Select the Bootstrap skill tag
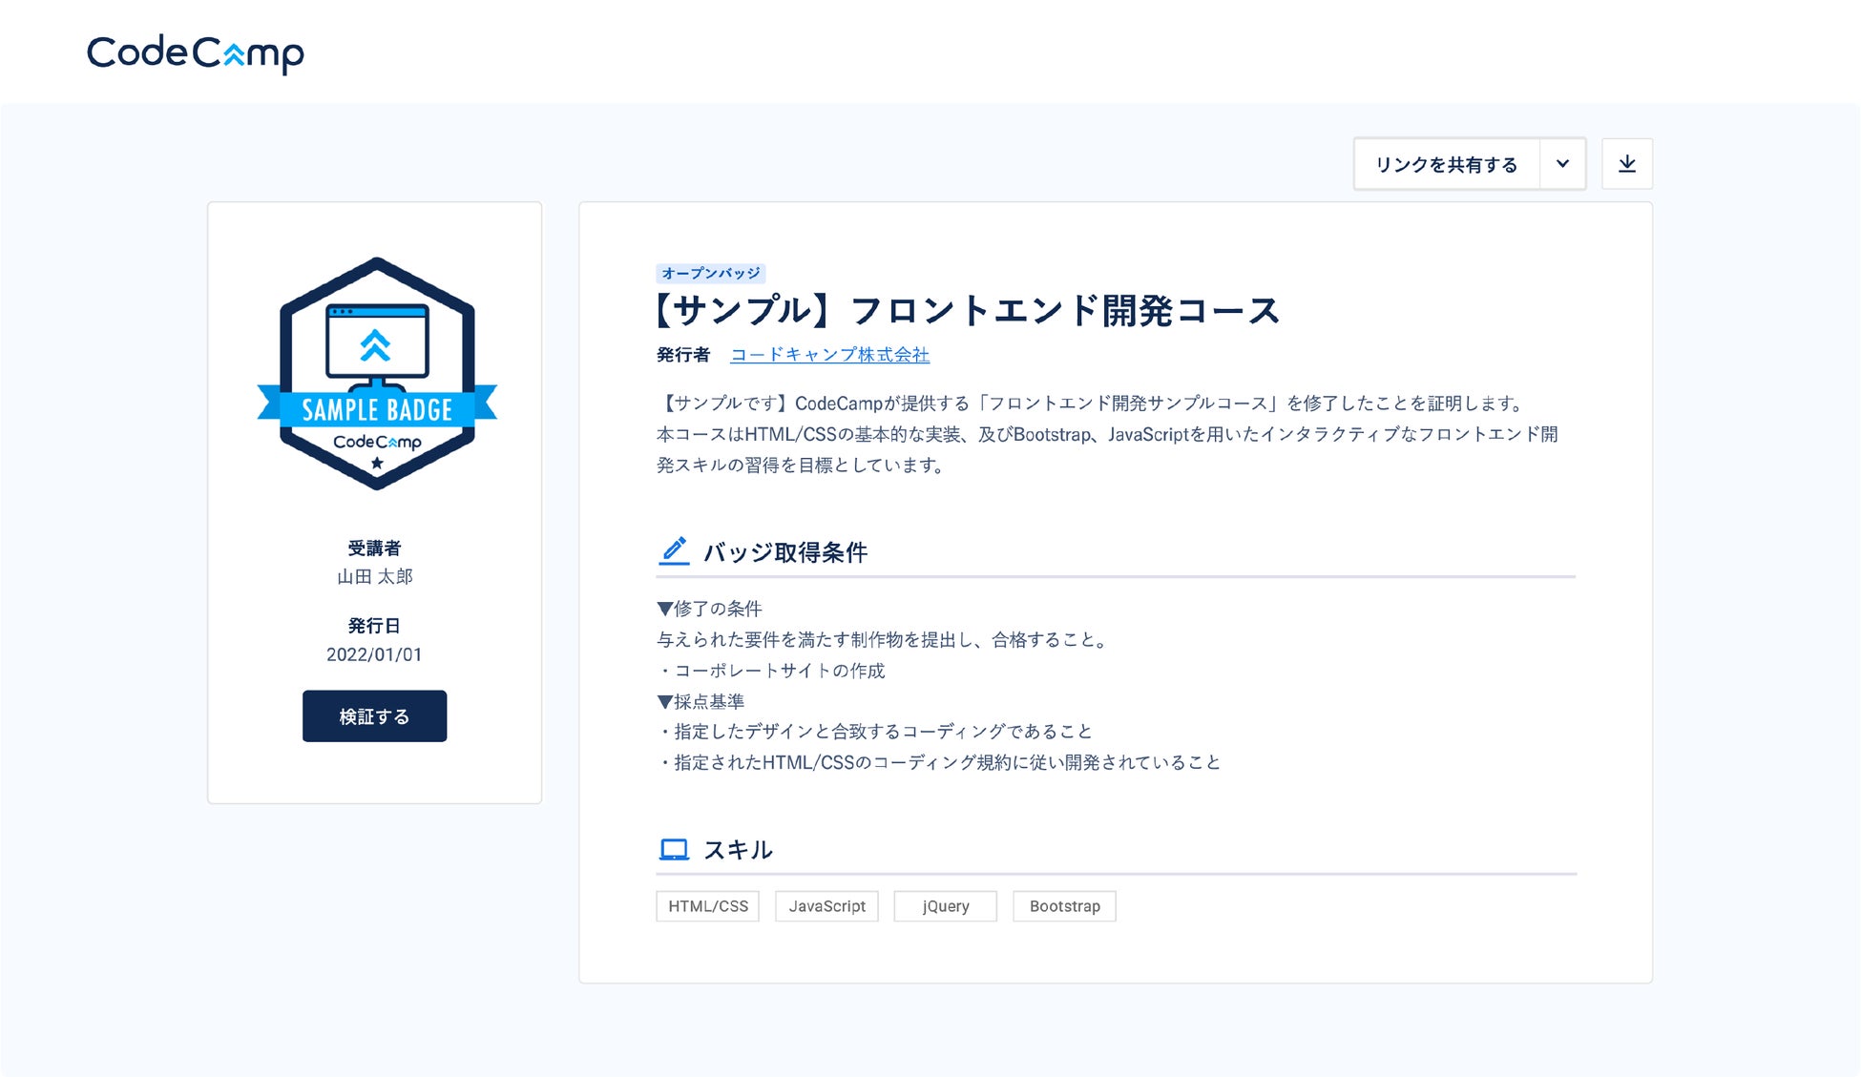 point(1064,906)
